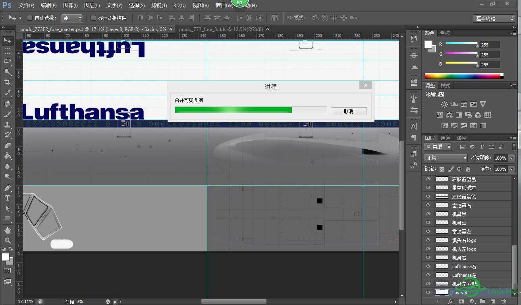Image resolution: width=521 pixels, height=305 pixels.
Task: Select the Rectangular Marquee tool
Action: click(8, 51)
